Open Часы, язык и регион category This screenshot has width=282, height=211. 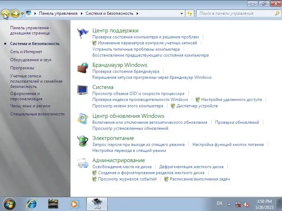click(x=30, y=106)
